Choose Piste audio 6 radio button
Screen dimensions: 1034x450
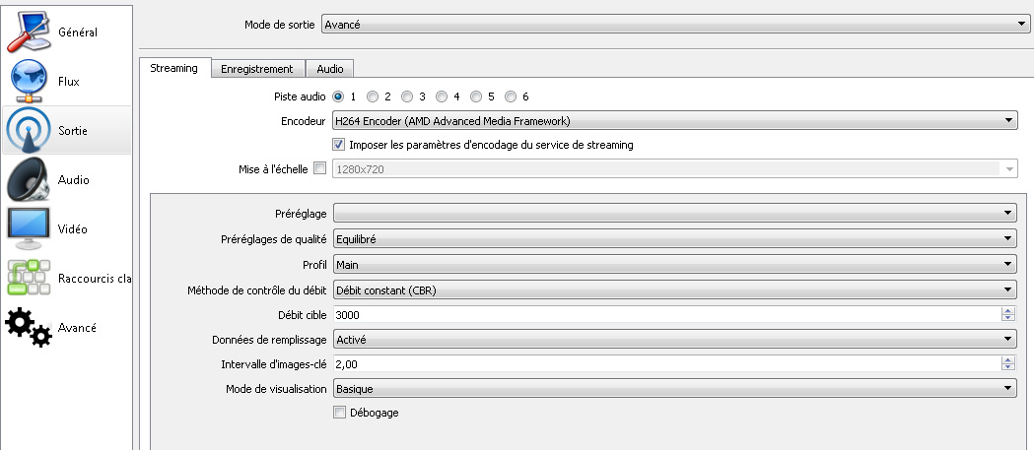click(511, 96)
